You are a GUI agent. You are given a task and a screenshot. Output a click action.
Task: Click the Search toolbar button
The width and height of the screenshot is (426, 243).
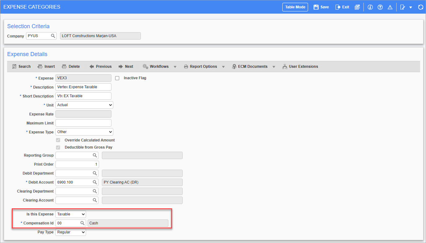pyautogui.click(x=21, y=67)
